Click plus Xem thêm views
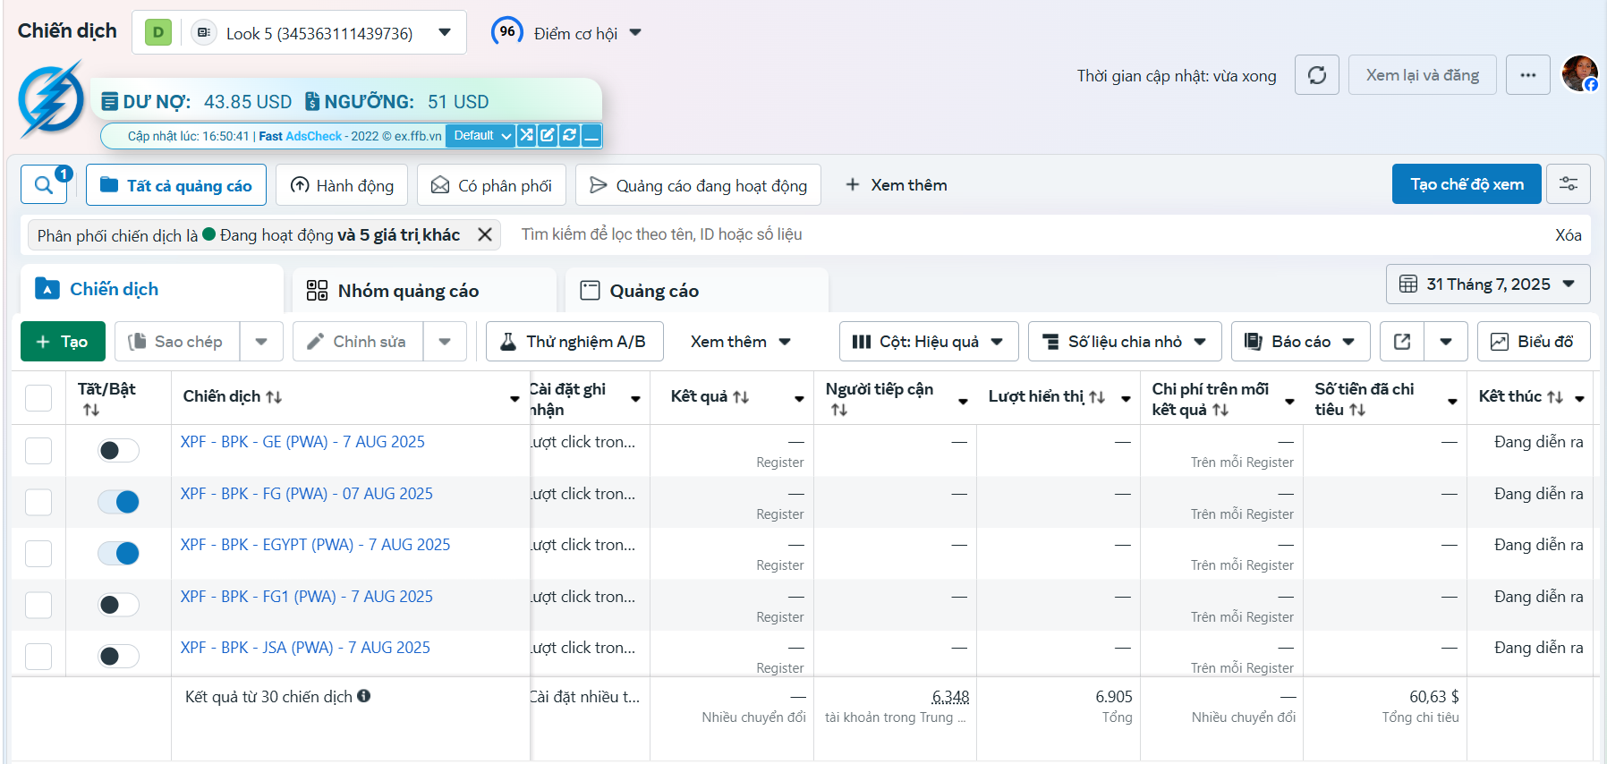 [x=897, y=185]
